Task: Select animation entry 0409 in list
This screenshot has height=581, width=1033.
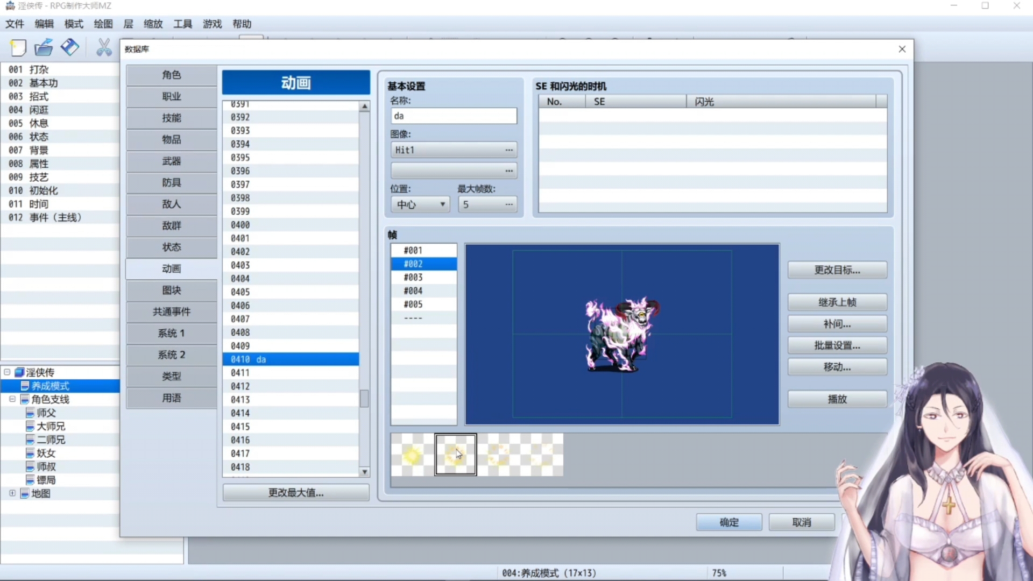Action: (291, 346)
